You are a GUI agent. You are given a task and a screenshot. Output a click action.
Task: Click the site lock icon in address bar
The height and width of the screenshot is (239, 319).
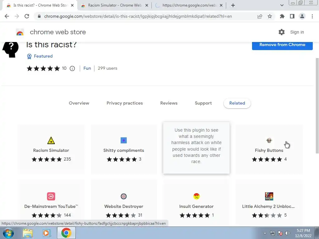(x=39, y=16)
